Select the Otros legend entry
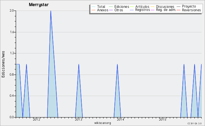Image resolution: width=205 pixels, height=126 pixels. point(116,10)
